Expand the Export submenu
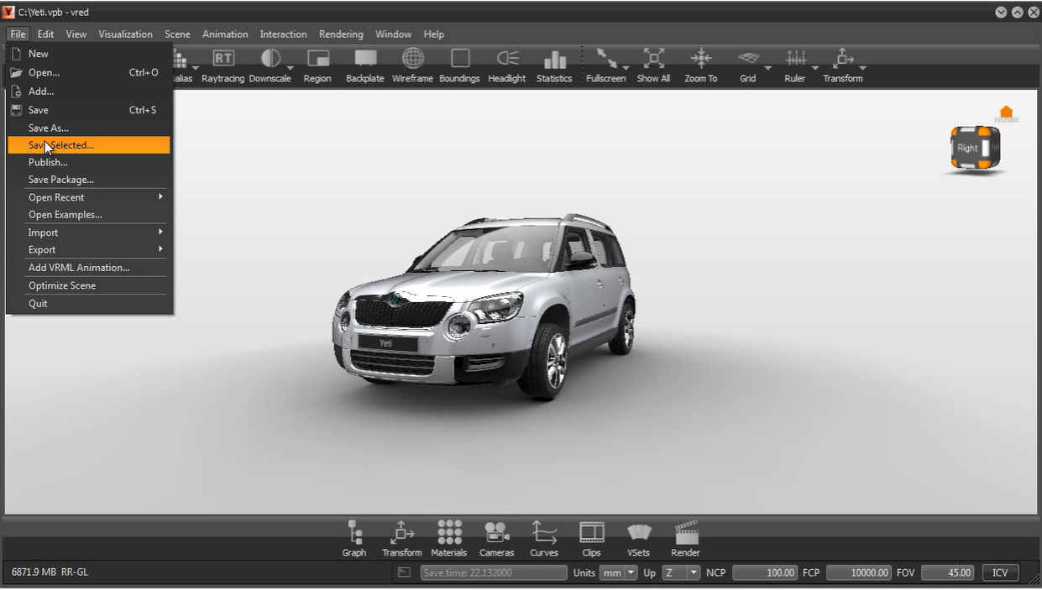Image resolution: width=1042 pixels, height=590 pixels. coord(88,249)
